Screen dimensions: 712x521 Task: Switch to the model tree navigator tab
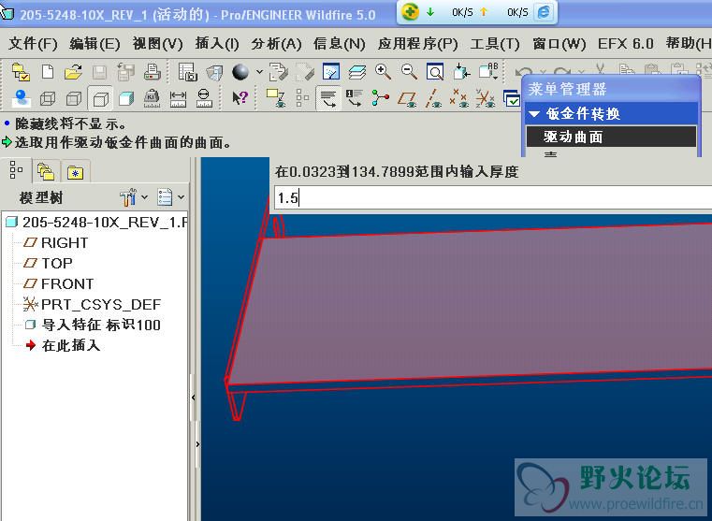coord(16,170)
